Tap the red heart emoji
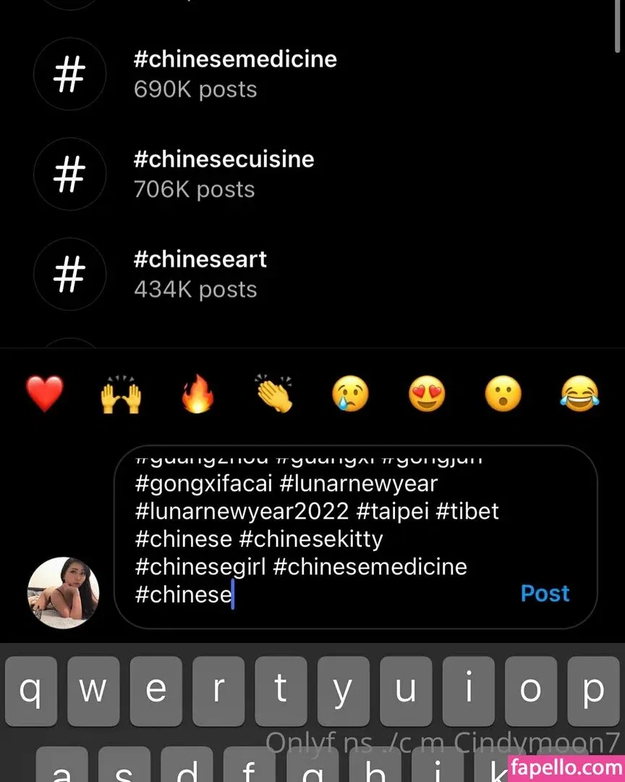Screen dimensions: 625x782 [45, 395]
